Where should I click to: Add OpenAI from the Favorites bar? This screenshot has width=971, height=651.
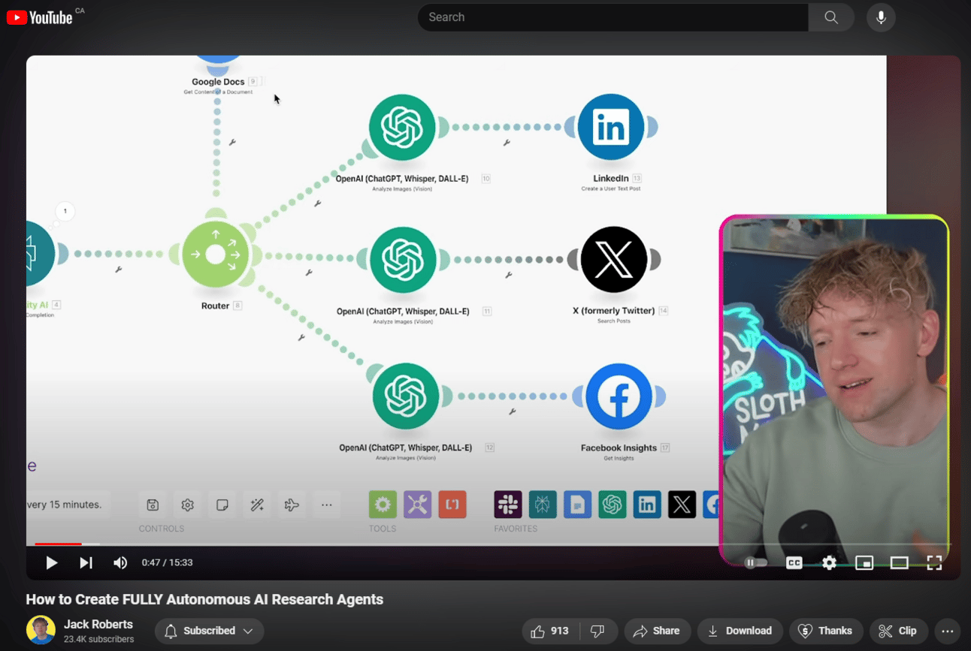(613, 505)
